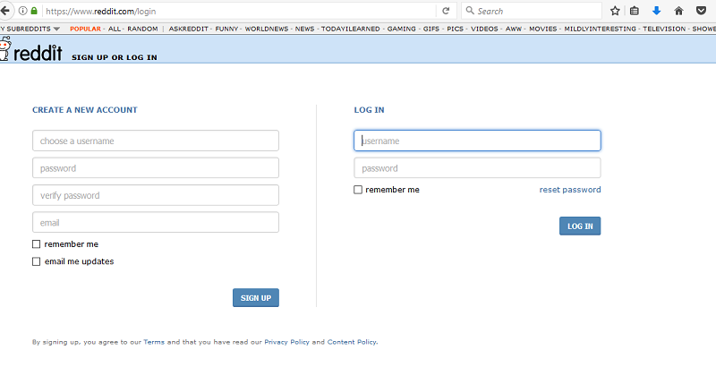
Task: Click the reddit wordmark text
Action: pos(38,53)
